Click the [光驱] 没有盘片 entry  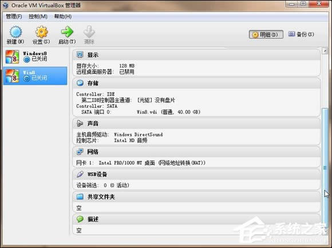[156, 100]
